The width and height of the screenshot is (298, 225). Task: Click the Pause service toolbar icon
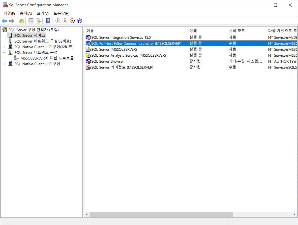pos(65,21)
